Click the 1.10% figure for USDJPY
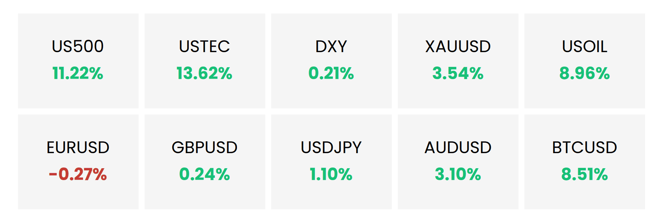The image size is (662, 211). [x=331, y=174]
